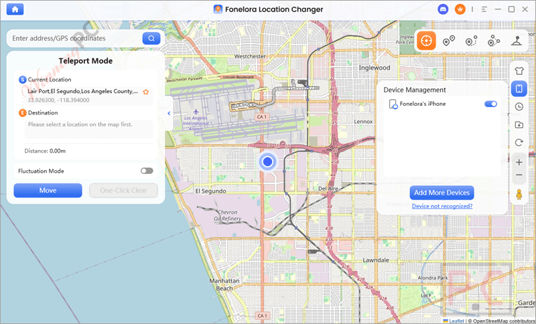Viewport: 536px width, 324px height.
Task: Click the search magnifier button
Action: point(151,38)
